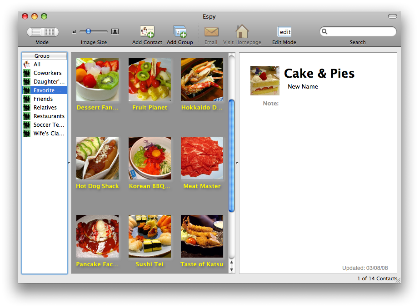Select the Soccer Te... group
The image size is (419, 308).
[45, 125]
